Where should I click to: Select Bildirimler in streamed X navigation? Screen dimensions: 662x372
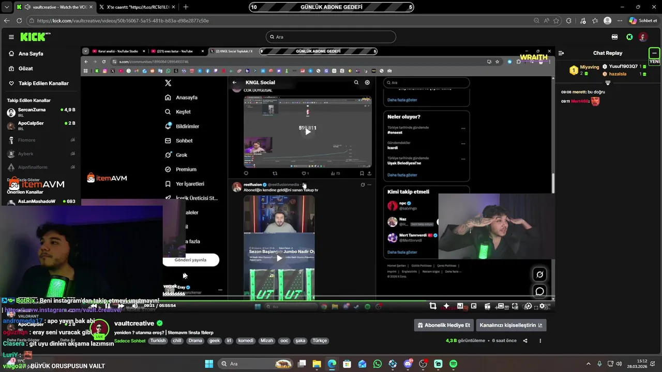(x=182, y=126)
